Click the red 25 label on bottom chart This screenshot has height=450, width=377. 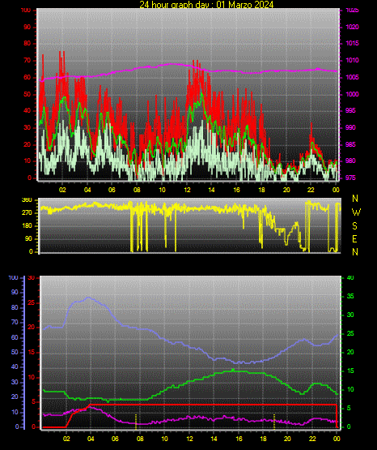click(x=32, y=302)
